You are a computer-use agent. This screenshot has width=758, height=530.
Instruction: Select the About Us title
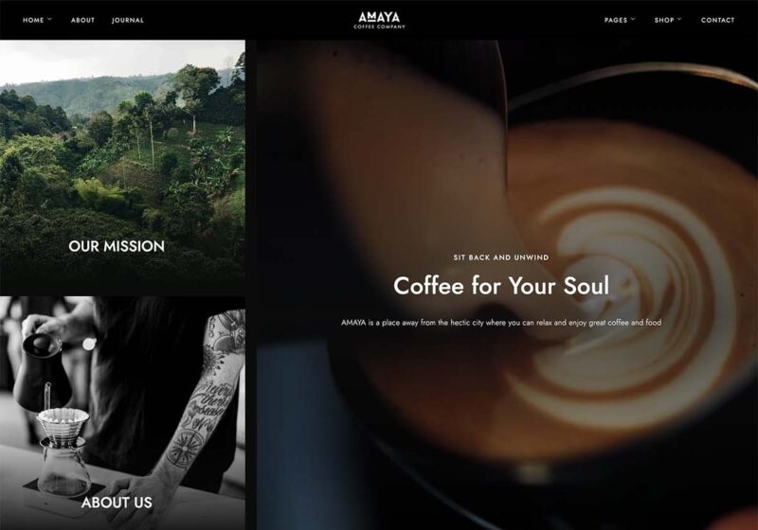coord(117,503)
